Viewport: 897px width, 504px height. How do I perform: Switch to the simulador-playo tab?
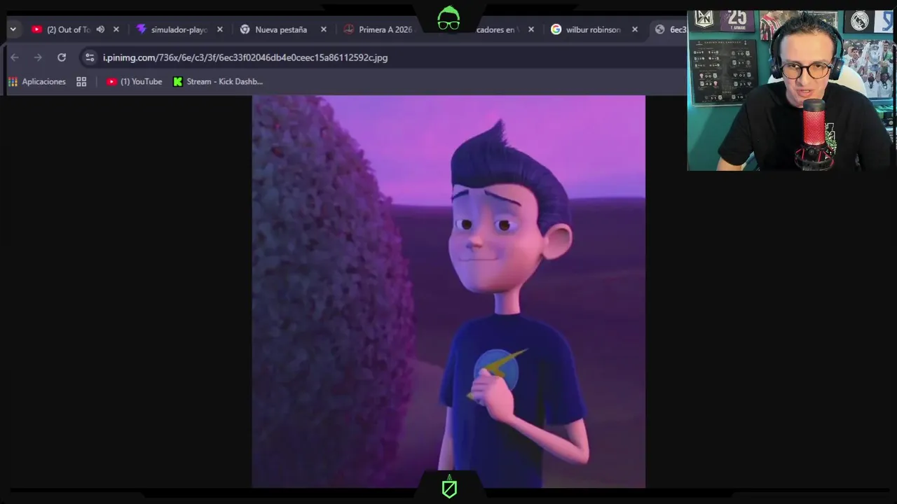[179, 29]
